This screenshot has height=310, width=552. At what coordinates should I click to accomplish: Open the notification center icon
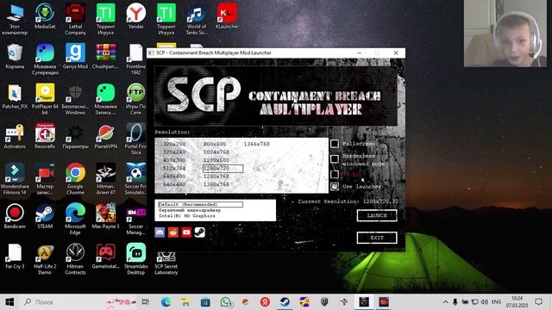click(538, 301)
